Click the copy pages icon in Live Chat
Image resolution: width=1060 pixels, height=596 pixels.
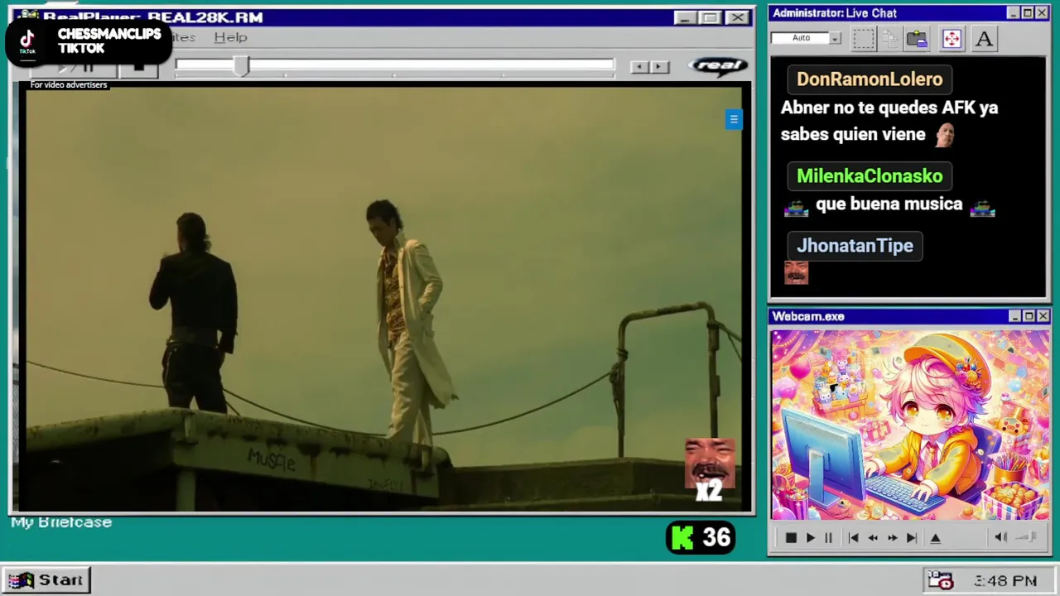889,39
